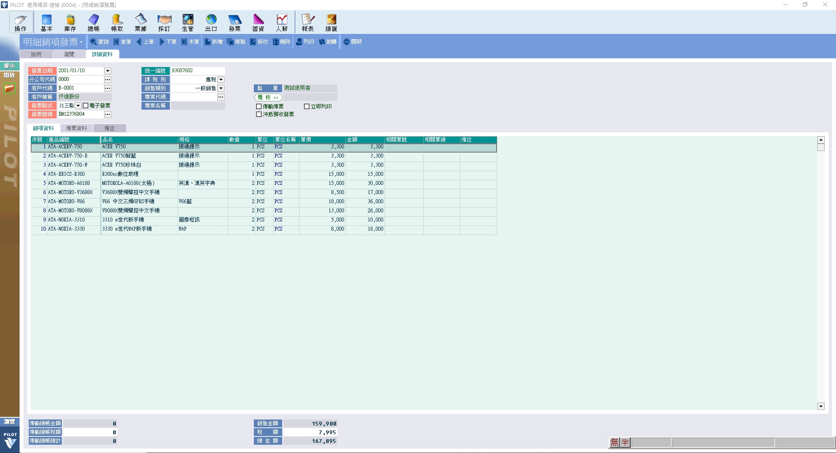
Task: Tick the 傳輸傳票 checkbox
Action: coord(259,107)
